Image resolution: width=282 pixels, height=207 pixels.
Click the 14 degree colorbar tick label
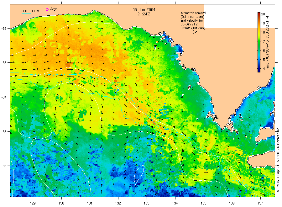point(263,69)
